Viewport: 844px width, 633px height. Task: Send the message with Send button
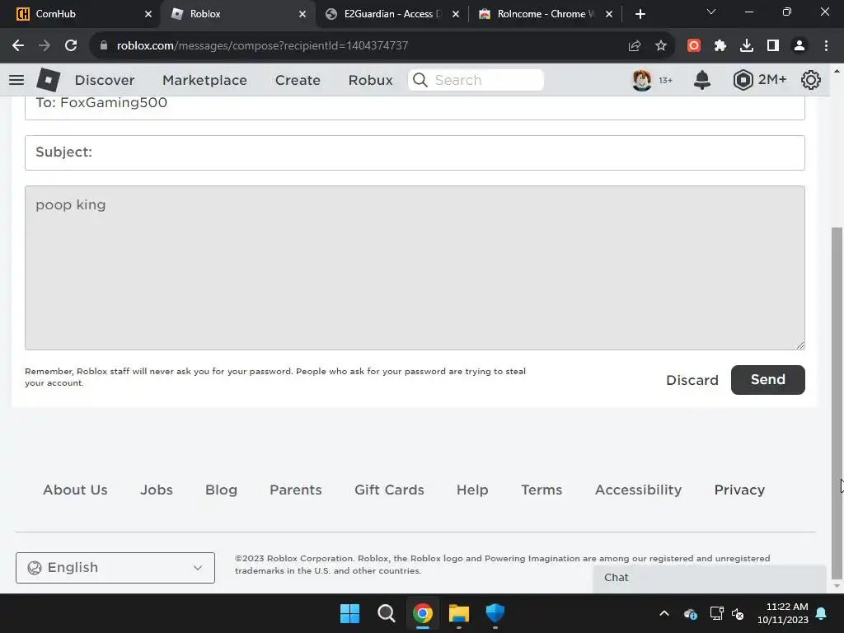click(767, 380)
